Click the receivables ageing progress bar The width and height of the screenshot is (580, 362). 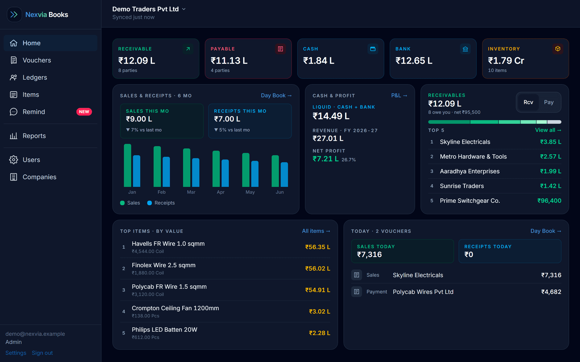point(495,122)
